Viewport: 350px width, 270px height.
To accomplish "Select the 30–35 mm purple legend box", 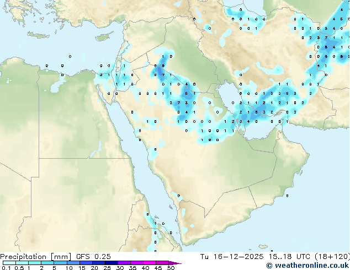I will (x=124, y=263).
